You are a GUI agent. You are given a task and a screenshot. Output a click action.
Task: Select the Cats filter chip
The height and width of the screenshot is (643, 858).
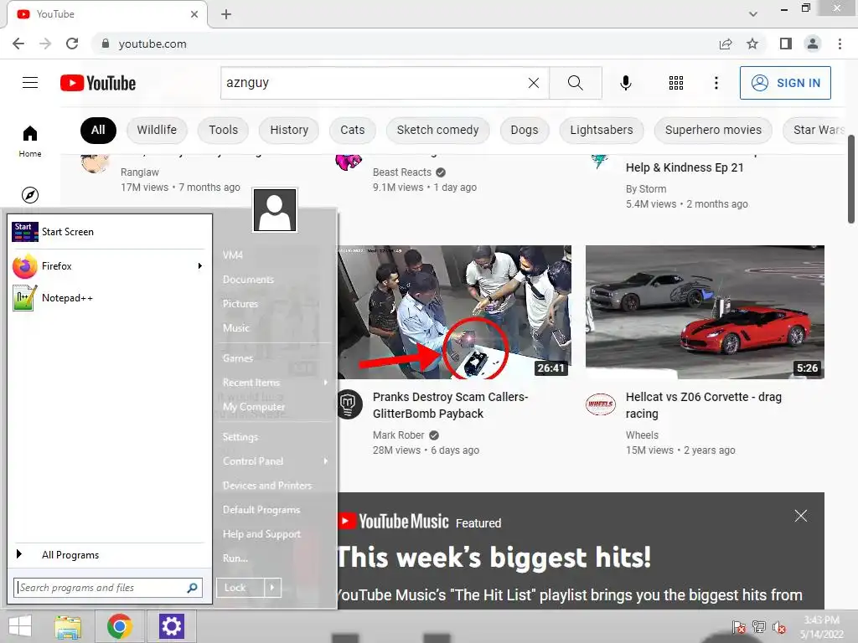click(x=353, y=130)
